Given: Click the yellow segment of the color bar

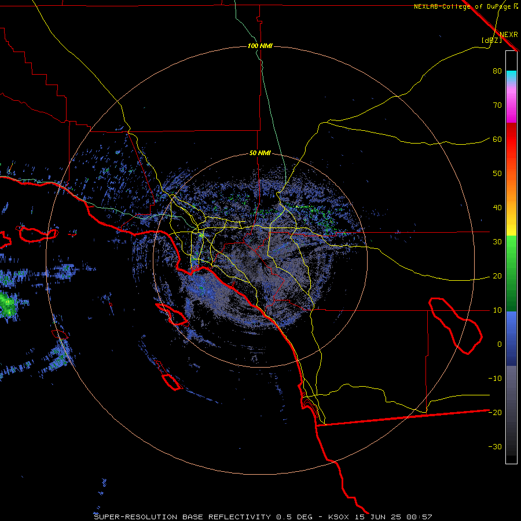Looking at the screenshot, I should [511, 228].
